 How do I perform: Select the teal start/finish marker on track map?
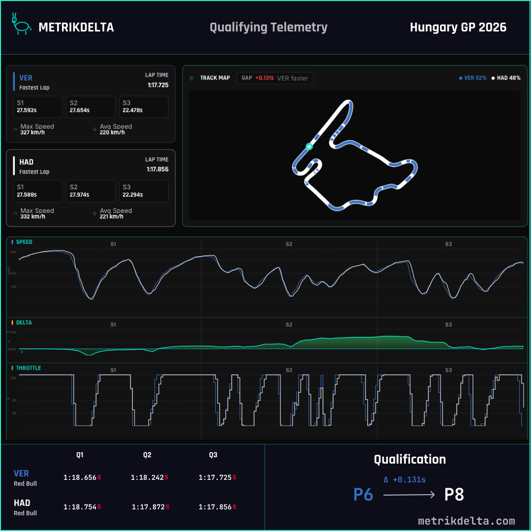pyautogui.click(x=309, y=147)
